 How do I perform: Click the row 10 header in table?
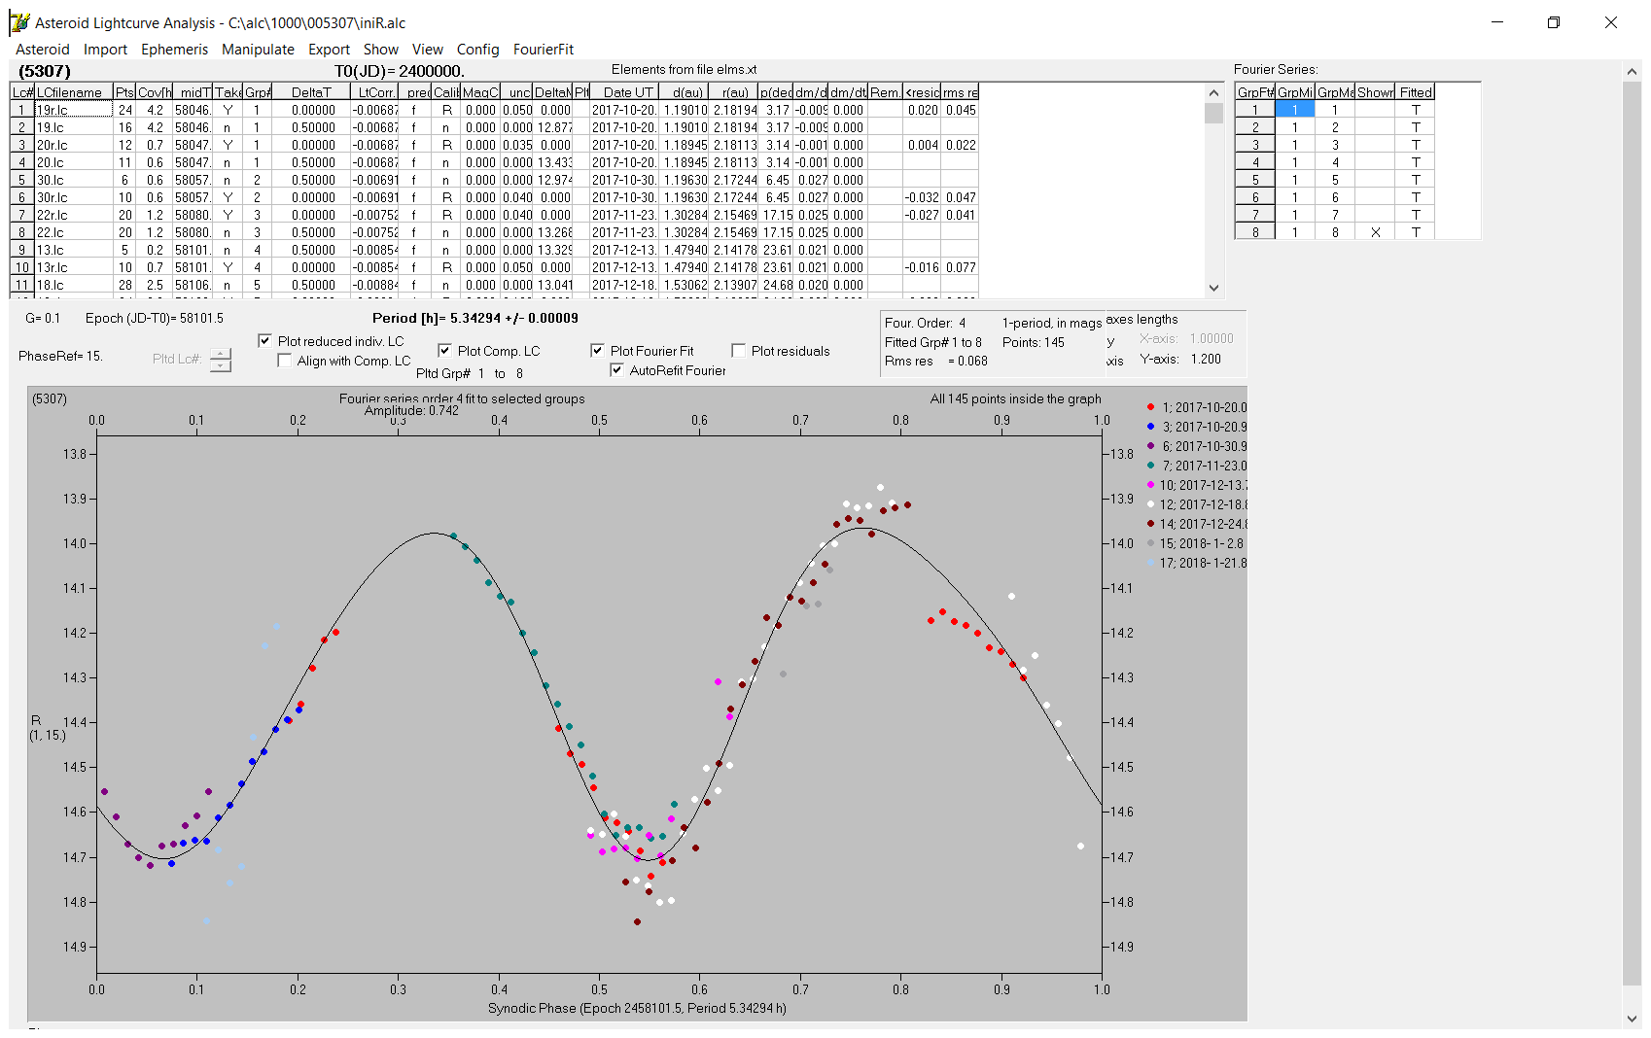click(21, 267)
